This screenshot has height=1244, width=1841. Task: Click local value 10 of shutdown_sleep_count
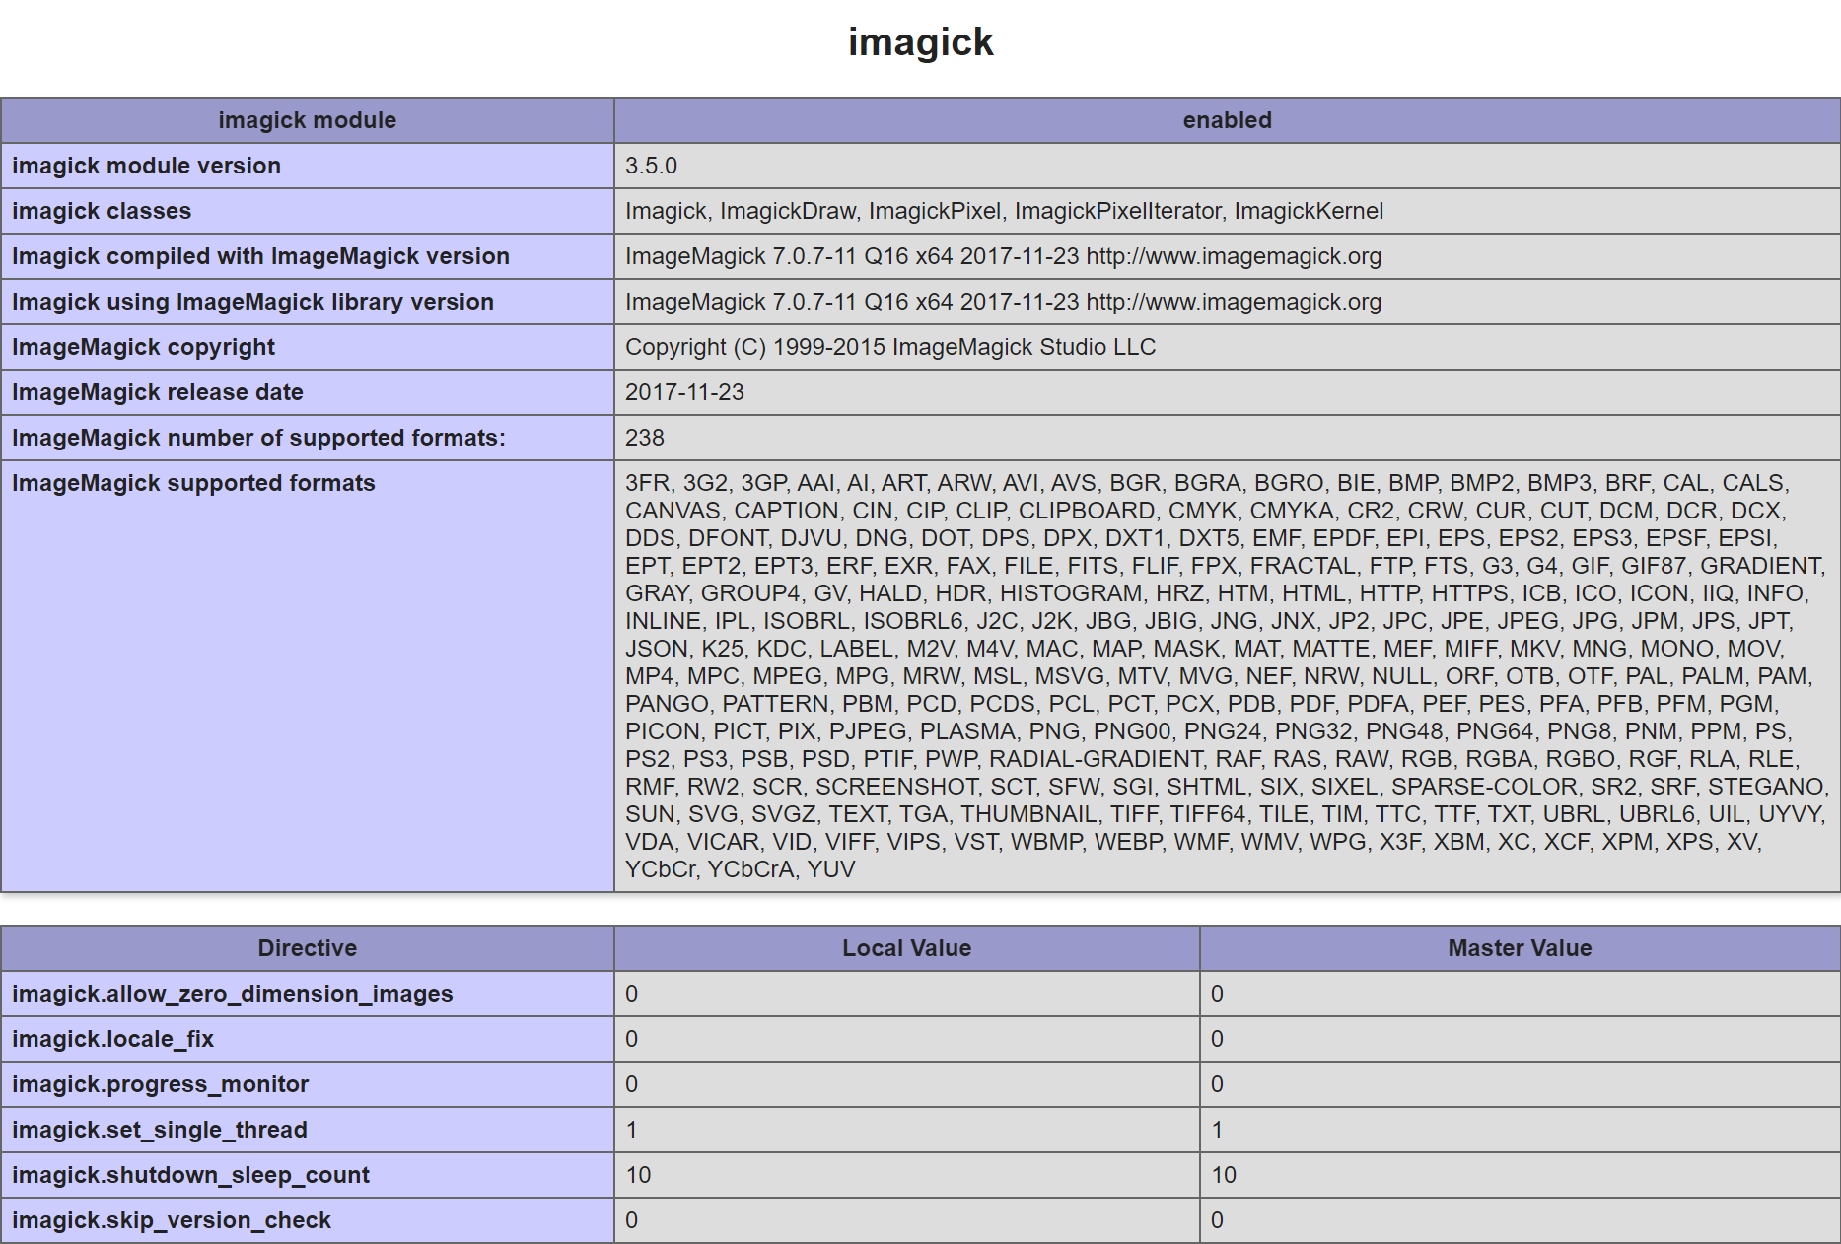pos(638,1175)
